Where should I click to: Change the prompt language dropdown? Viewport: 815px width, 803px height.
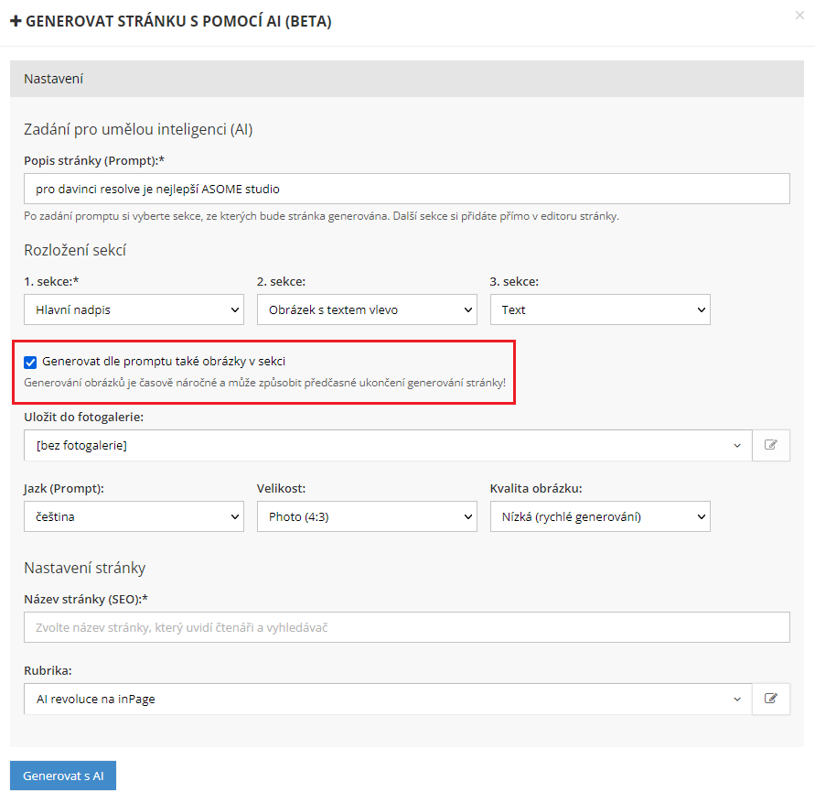click(x=134, y=516)
